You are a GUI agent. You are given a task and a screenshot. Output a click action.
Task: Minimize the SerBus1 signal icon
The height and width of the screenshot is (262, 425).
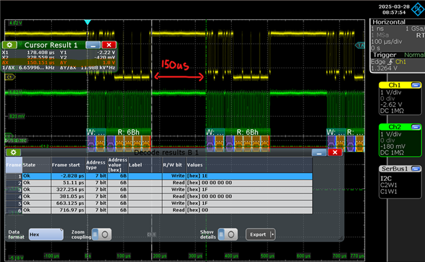coord(416,169)
